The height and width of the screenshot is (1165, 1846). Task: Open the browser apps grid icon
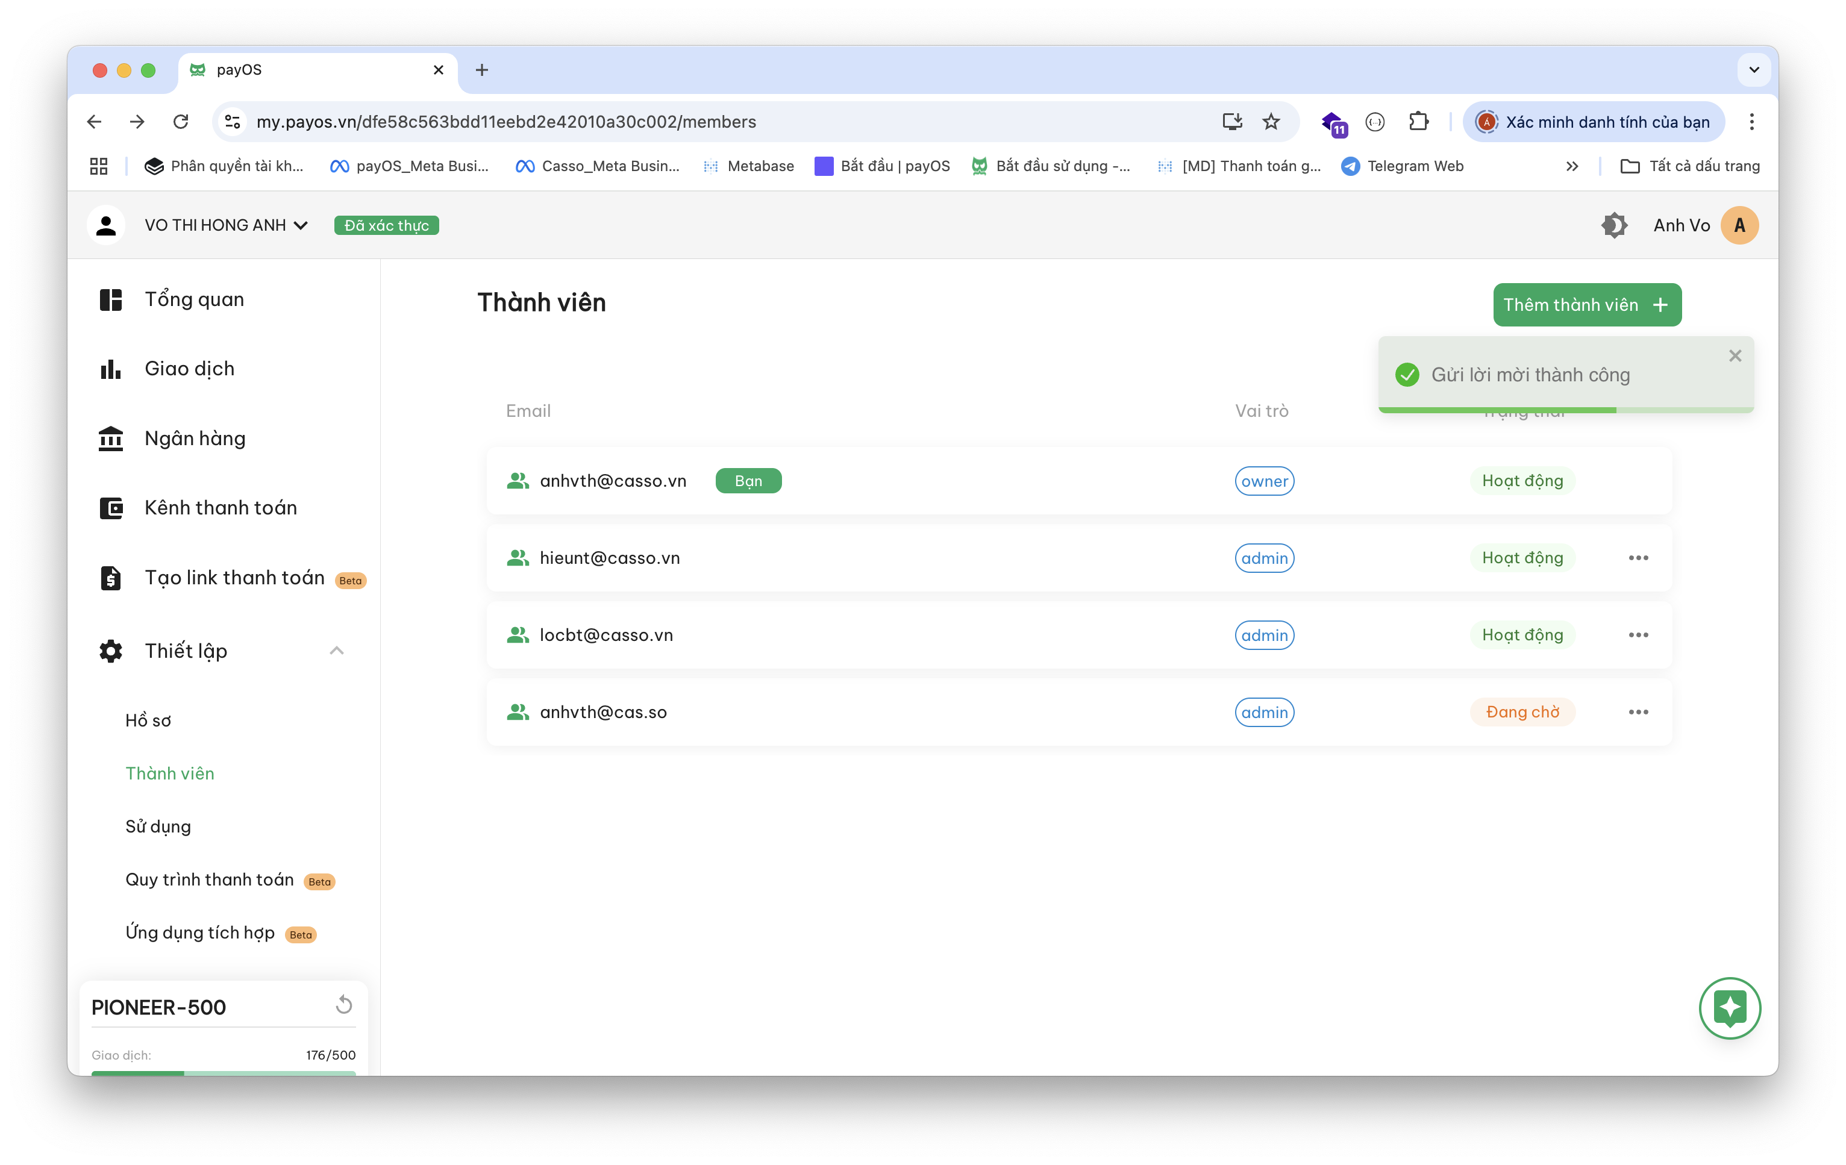pos(99,166)
